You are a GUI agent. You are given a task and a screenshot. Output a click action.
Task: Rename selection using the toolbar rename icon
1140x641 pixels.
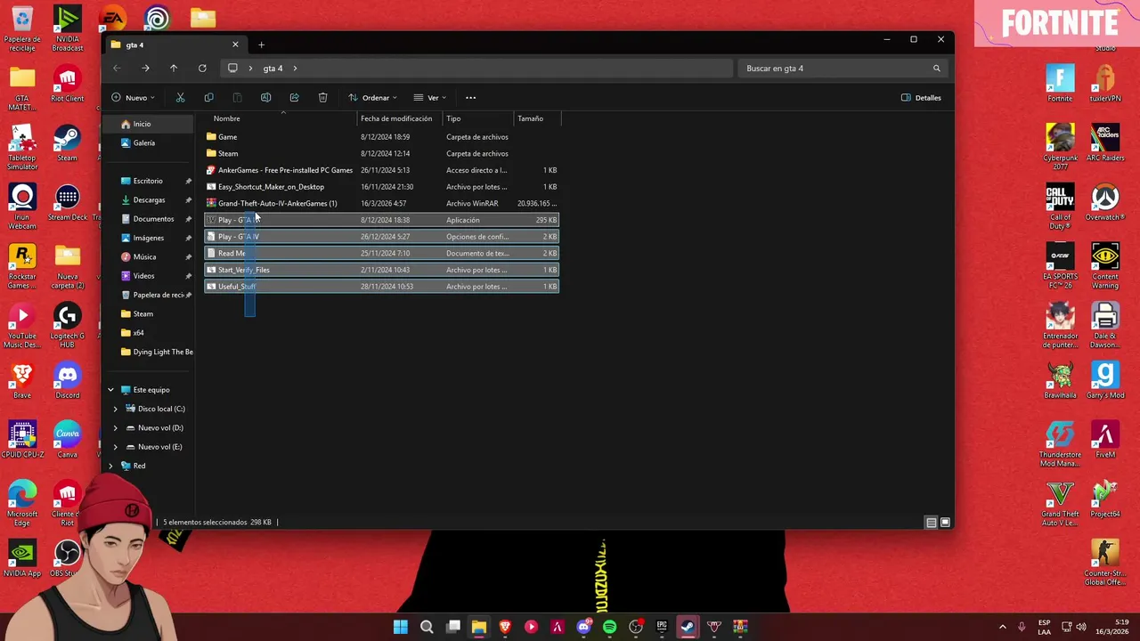[265, 98]
